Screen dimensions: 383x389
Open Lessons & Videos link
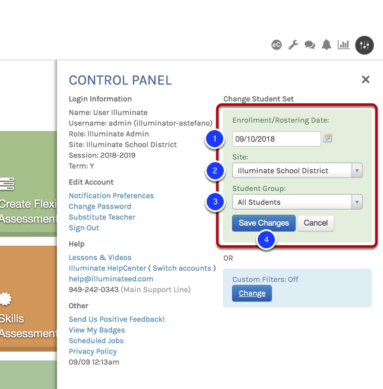point(100,258)
